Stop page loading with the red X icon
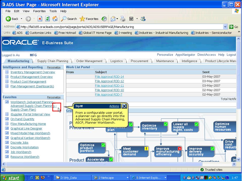242x181 pixels. pos(40,19)
